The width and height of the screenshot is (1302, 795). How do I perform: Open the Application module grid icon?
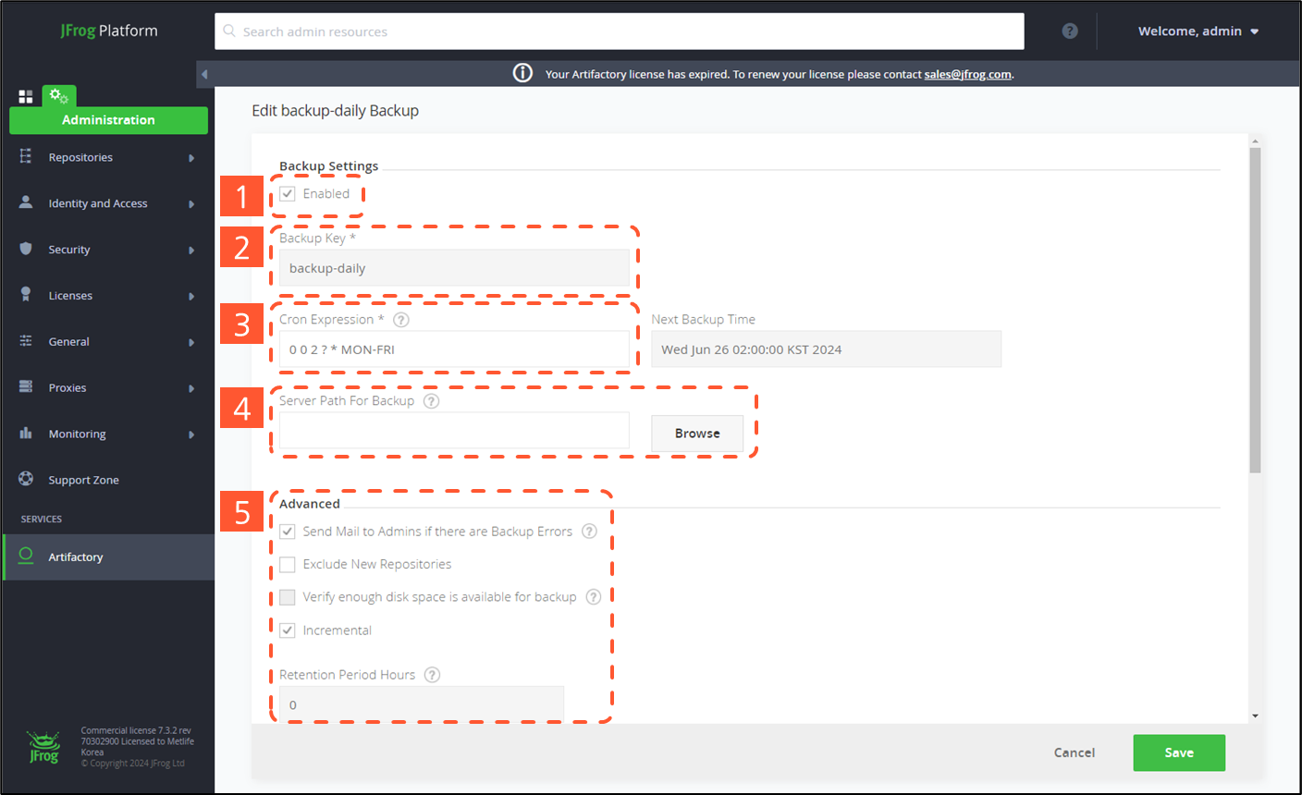click(26, 96)
